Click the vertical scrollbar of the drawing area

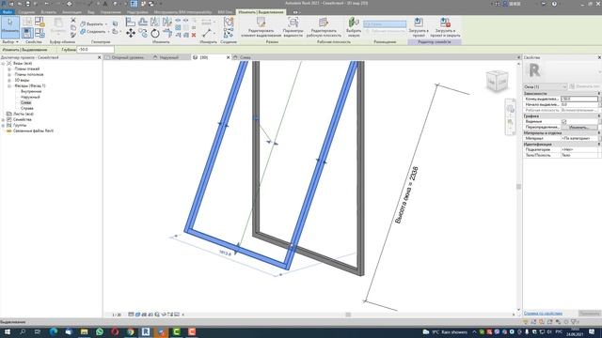518,186
